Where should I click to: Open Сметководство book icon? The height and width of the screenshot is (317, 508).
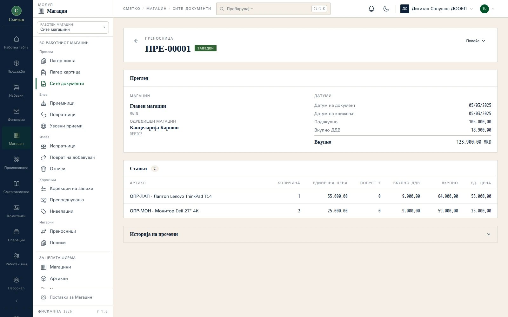17,187
